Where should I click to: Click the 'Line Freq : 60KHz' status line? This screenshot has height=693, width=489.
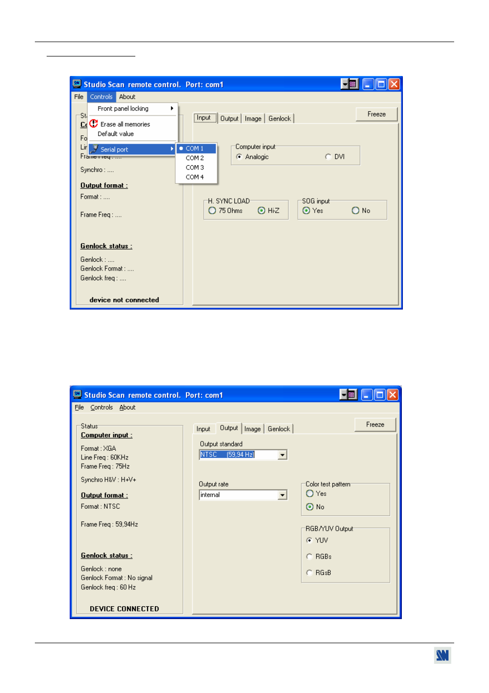click(105, 457)
